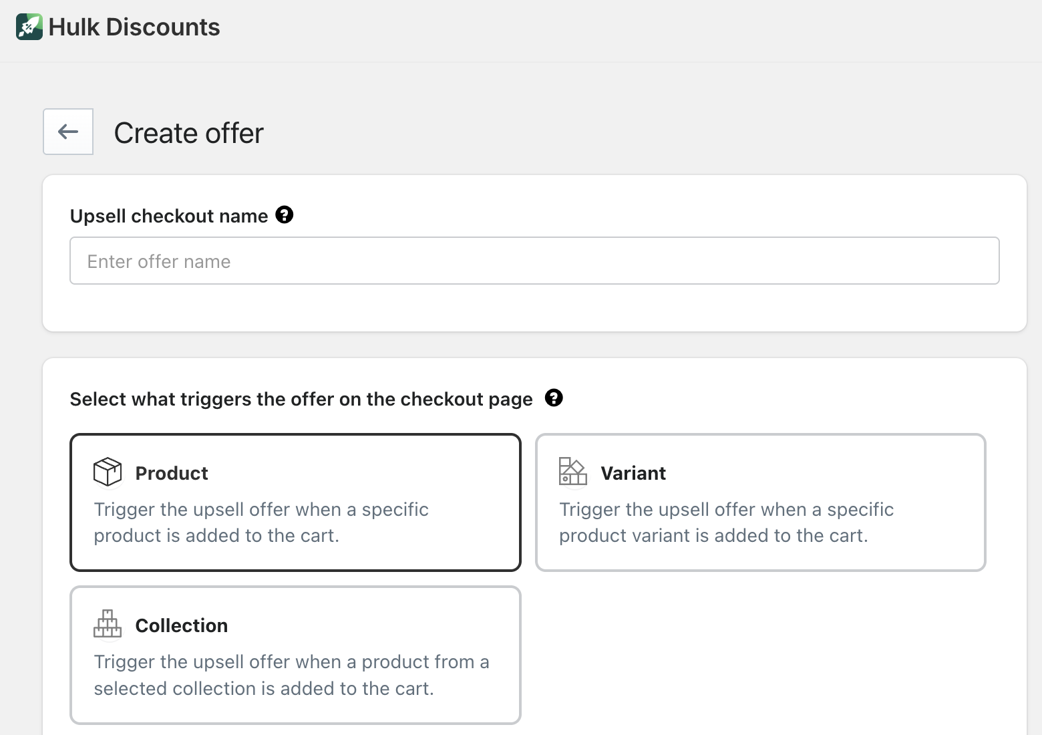Select the Product trigger title

pyautogui.click(x=172, y=473)
